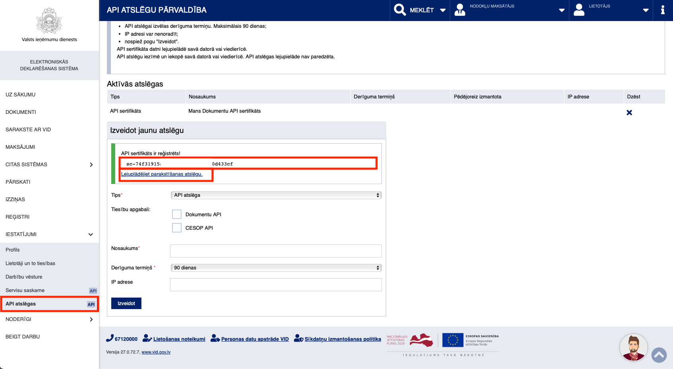Open the virtual assistant avatar
Screen dimensions: 673x369
point(633,347)
